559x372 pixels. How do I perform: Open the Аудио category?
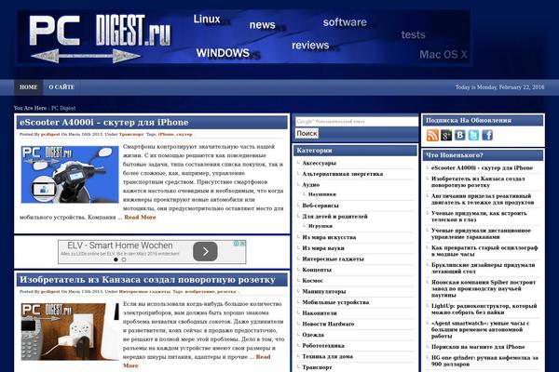coord(311,185)
